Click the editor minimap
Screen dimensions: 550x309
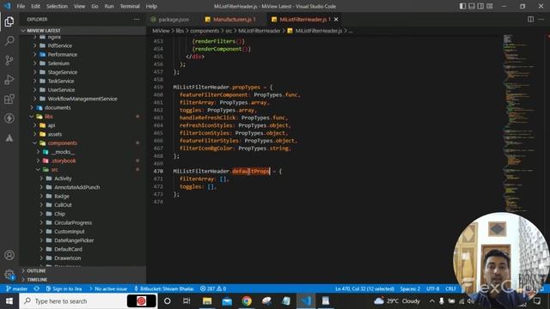519,123
